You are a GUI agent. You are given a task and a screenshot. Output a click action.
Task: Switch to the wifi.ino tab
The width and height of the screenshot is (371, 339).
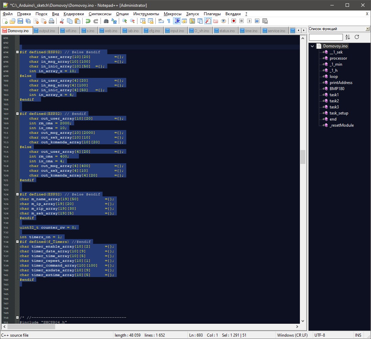[70, 31]
